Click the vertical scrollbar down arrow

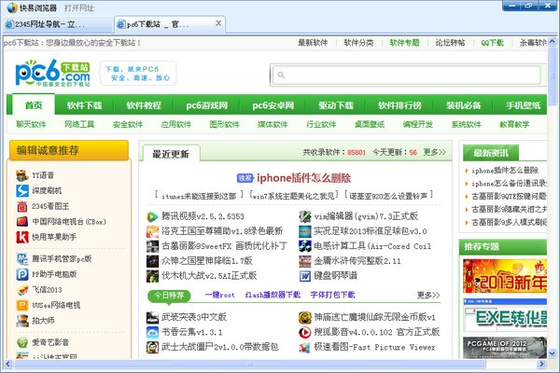(x=553, y=353)
